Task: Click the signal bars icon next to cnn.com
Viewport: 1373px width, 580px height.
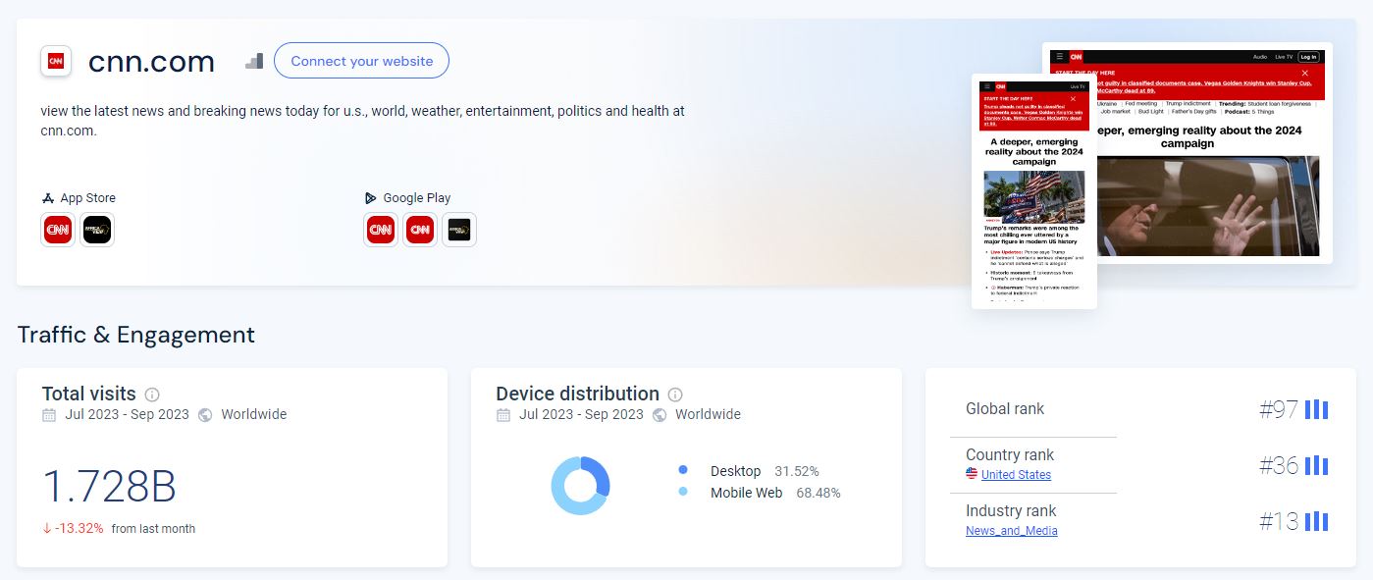Action: pyautogui.click(x=254, y=61)
